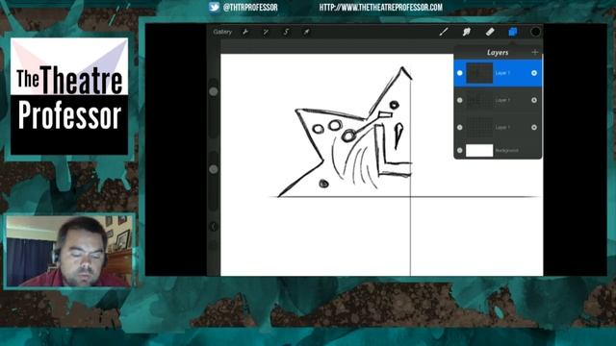
Task: Open the thetheatreprofessor.com URL link
Action: click(381, 7)
